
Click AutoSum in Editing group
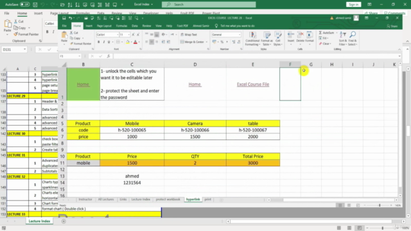coord(327,33)
